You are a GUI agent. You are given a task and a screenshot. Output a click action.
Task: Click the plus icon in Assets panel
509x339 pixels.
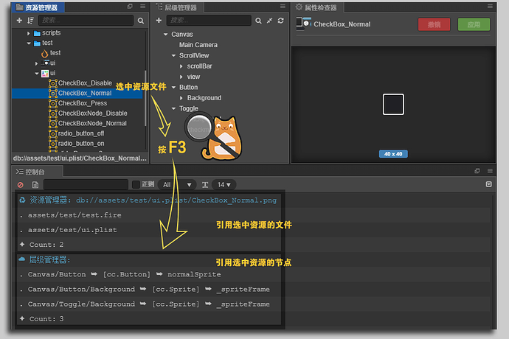pyautogui.click(x=19, y=21)
